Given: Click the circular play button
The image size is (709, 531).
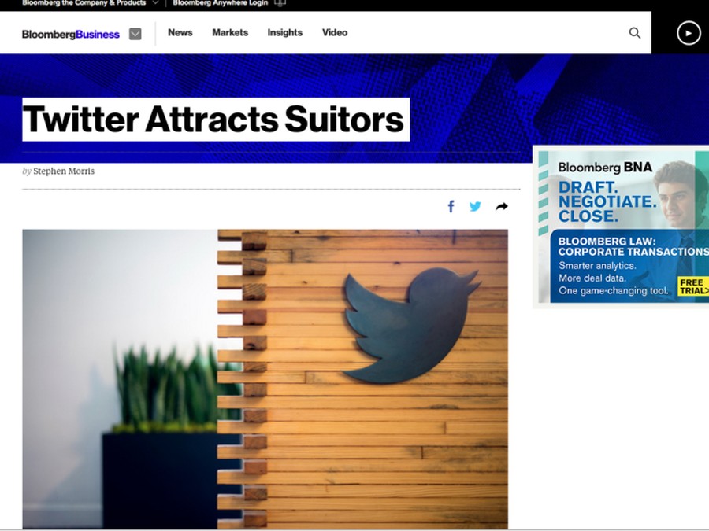Looking at the screenshot, I should pos(689,33).
